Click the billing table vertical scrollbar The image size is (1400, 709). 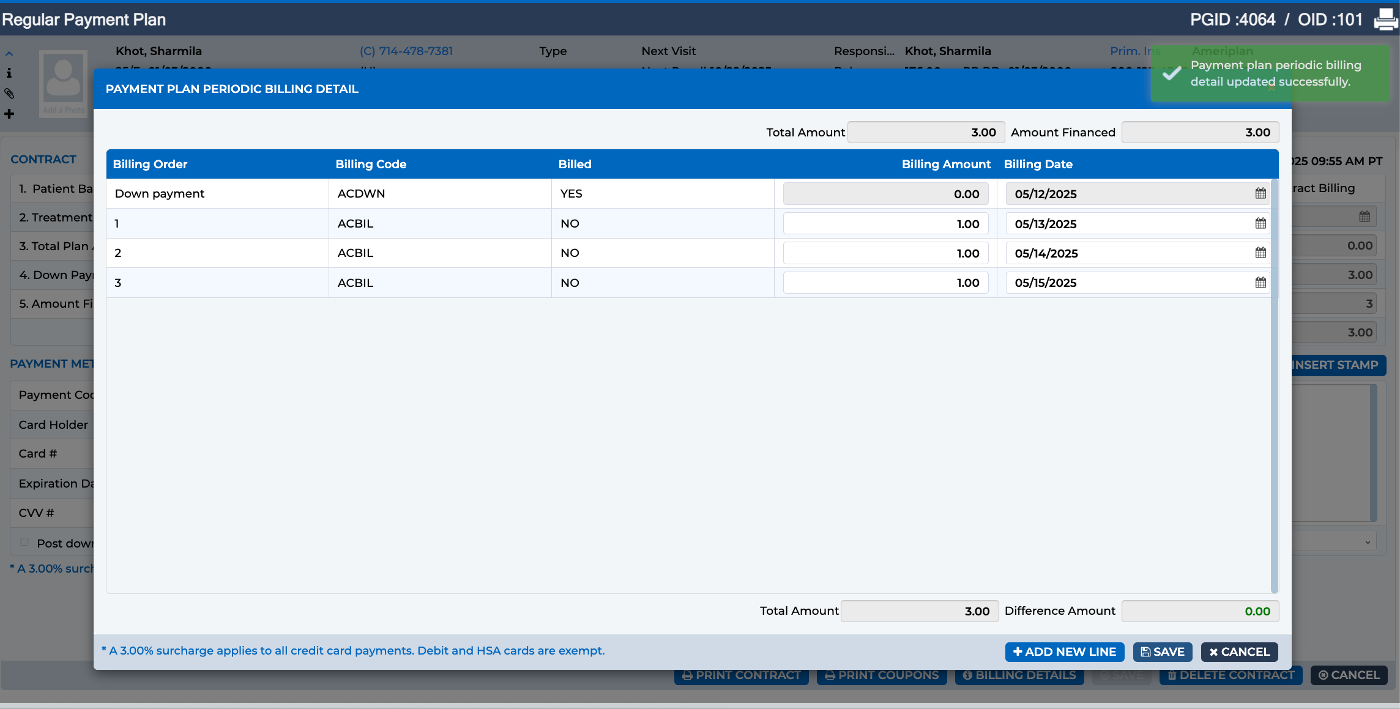tap(1275, 385)
